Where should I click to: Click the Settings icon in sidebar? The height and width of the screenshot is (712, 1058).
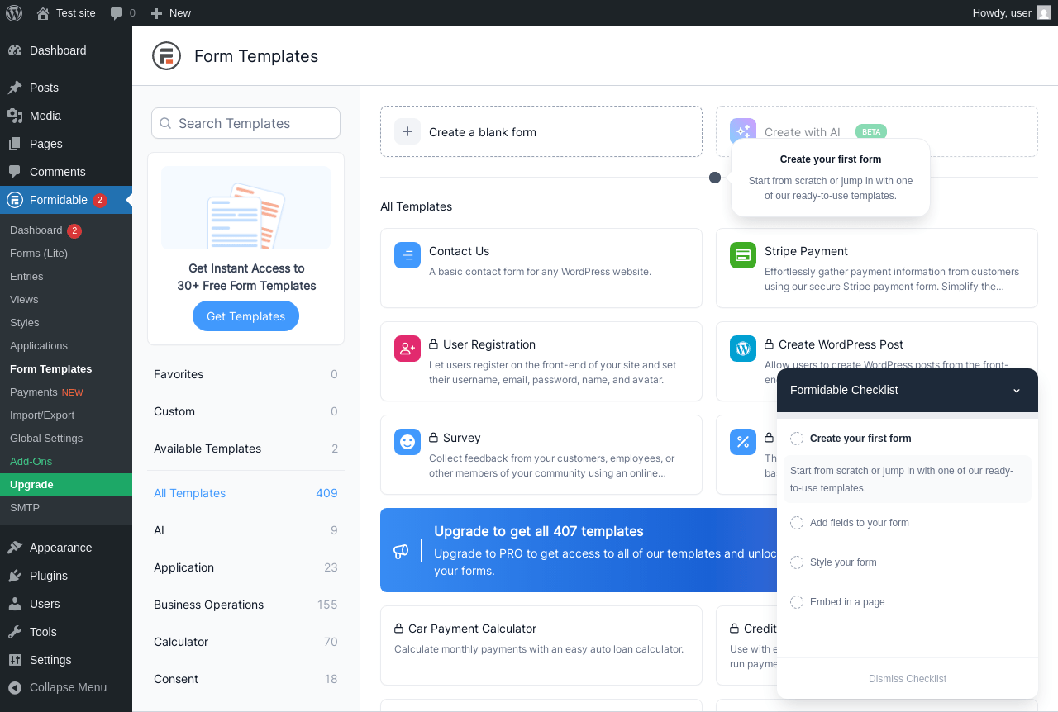pyautogui.click(x=15, y=660)
